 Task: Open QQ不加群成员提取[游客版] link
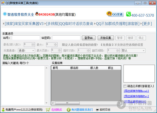[x=118, y=24]
